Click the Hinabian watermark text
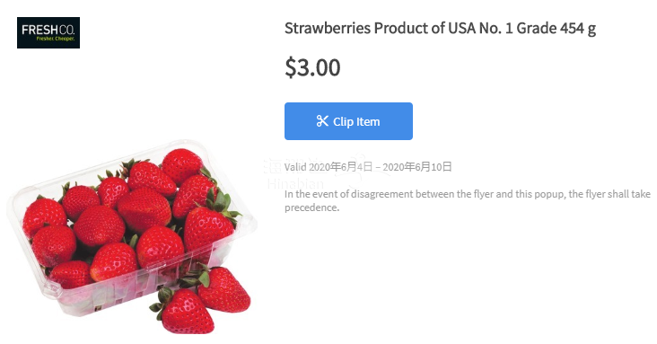The width and height of the screenshot is (657, 344). [296, 184]
